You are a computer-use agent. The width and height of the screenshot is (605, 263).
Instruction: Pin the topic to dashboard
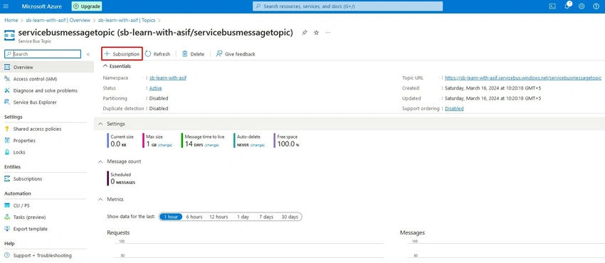pos(305,33)
